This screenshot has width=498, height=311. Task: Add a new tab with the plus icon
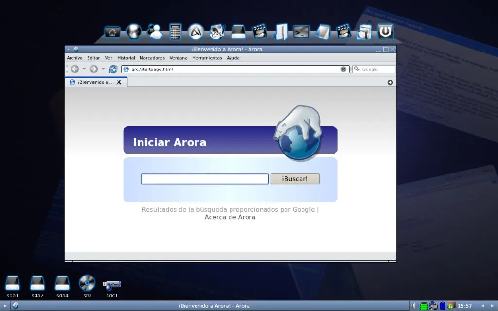coord(390,82)
